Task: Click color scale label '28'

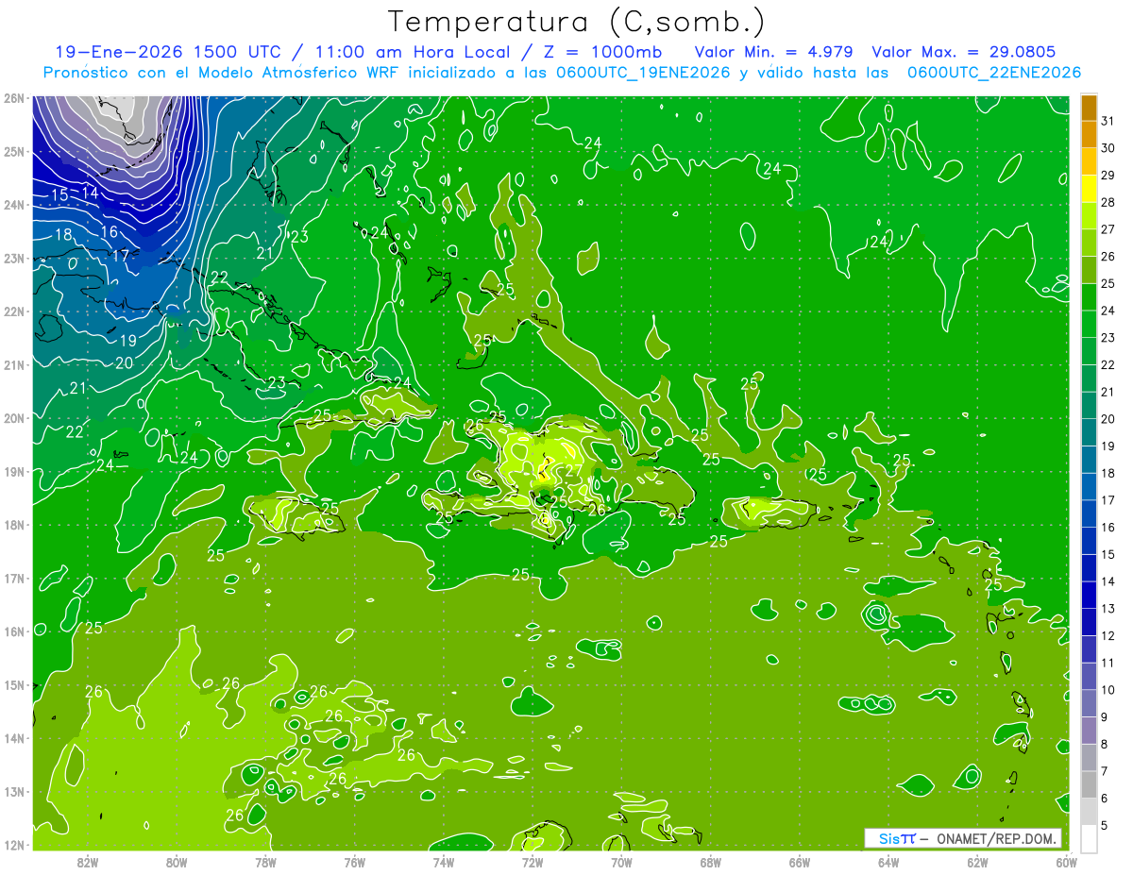Action: click(1108, 203)
